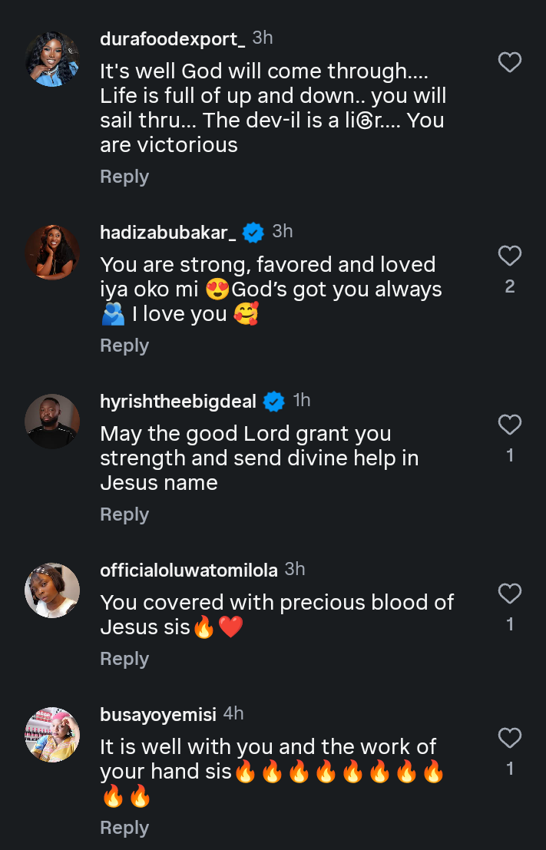View hyrishtheebigdeal's profile photo
Image resolution: width=546 pixels, height=850 pixels.
[x=52, y=422]
